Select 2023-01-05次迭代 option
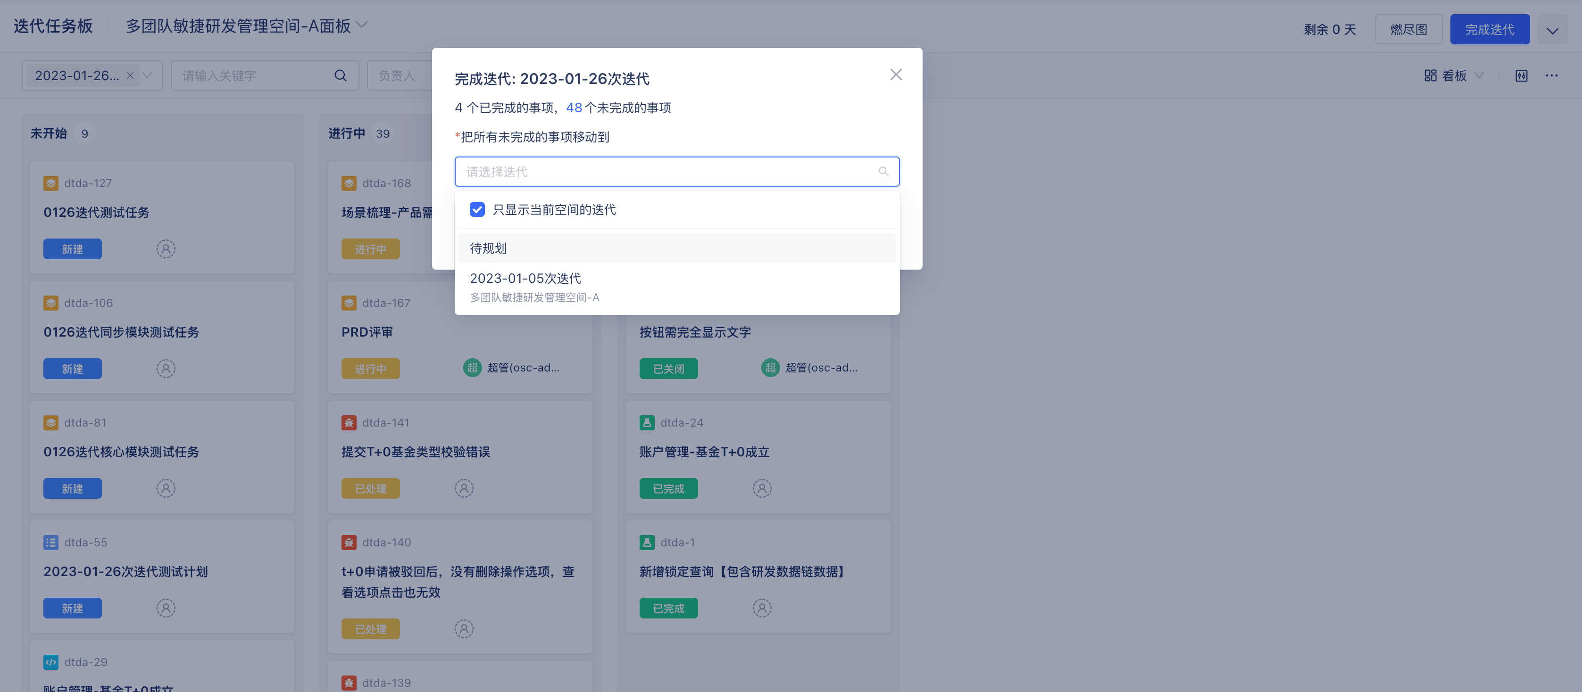This screenshot has width=1582, height=692. point(677,287)
